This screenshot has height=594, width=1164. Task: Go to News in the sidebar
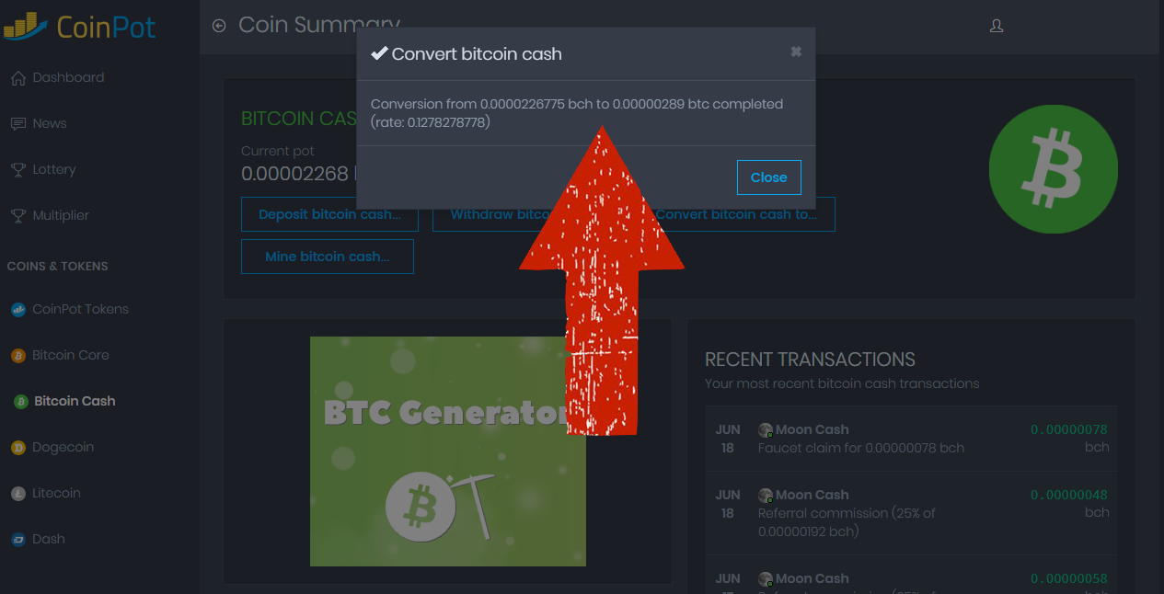coord(39,124)
